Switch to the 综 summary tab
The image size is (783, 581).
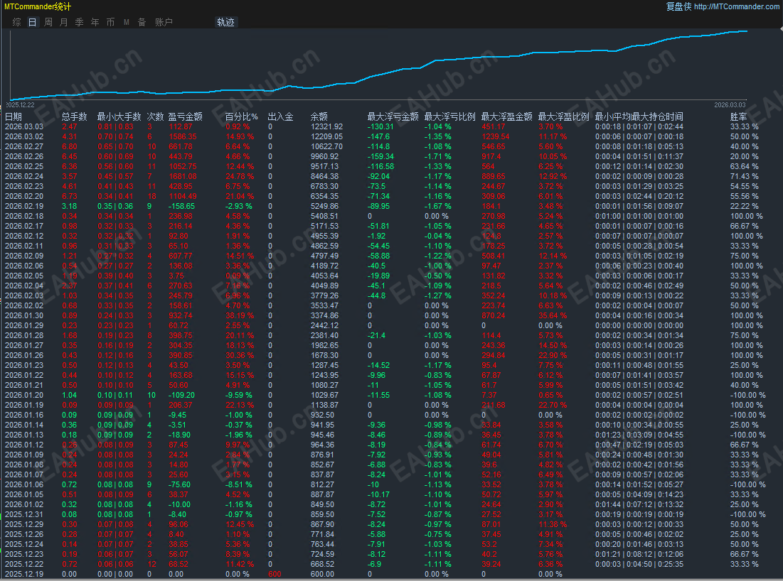click(16, 22)
